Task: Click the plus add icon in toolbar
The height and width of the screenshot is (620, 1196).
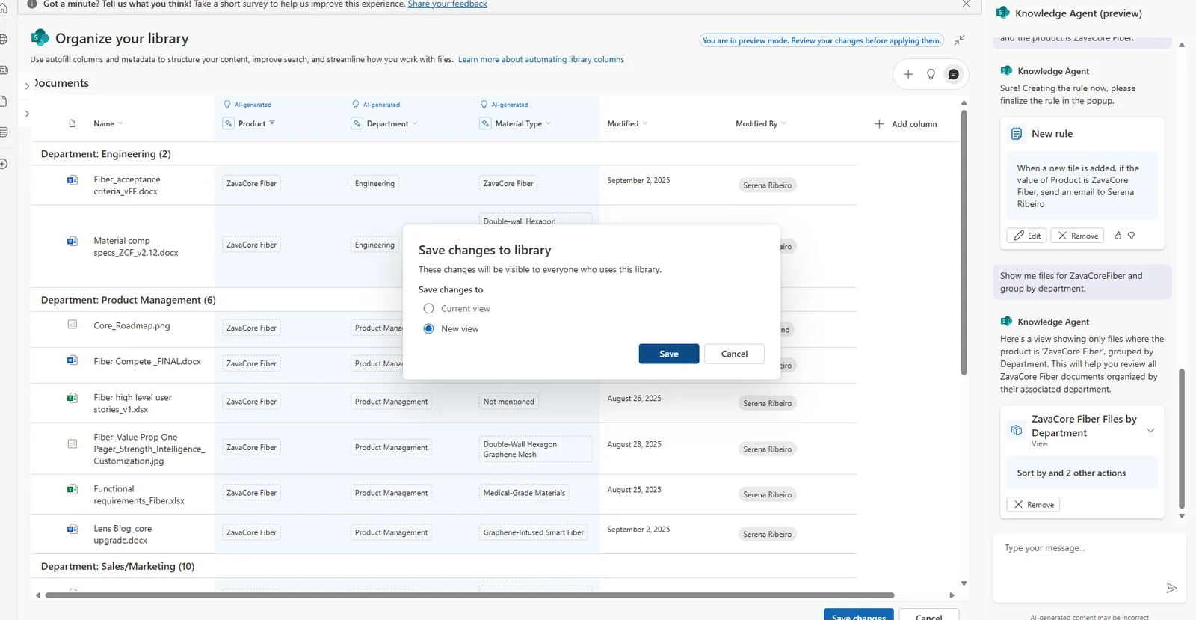Action: tap(908, 74)
